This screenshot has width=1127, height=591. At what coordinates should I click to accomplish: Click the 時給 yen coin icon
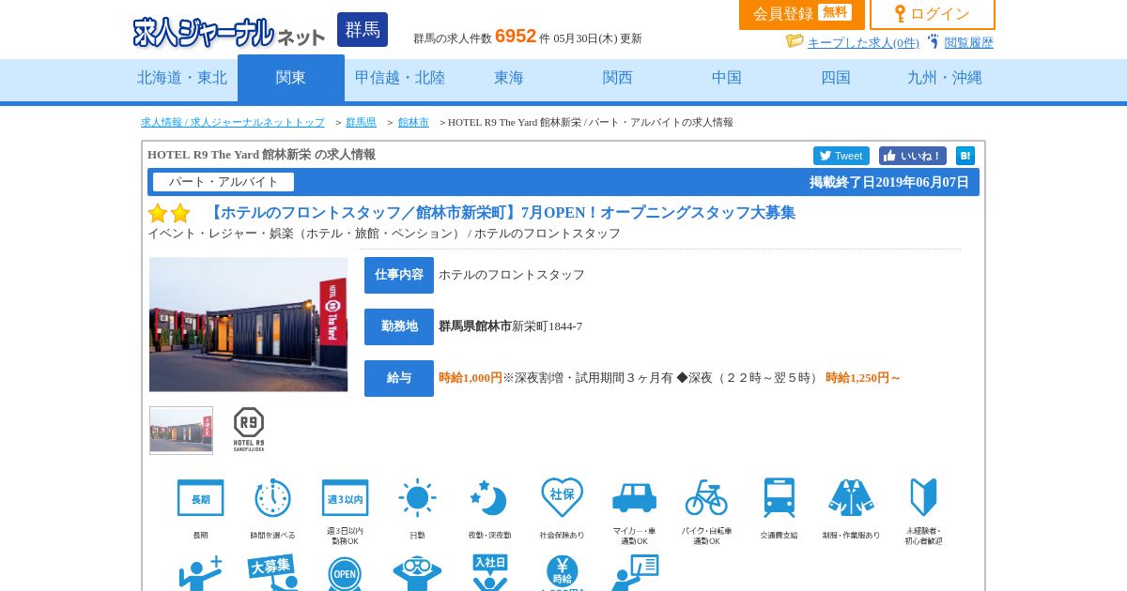[x=562, y=572]
